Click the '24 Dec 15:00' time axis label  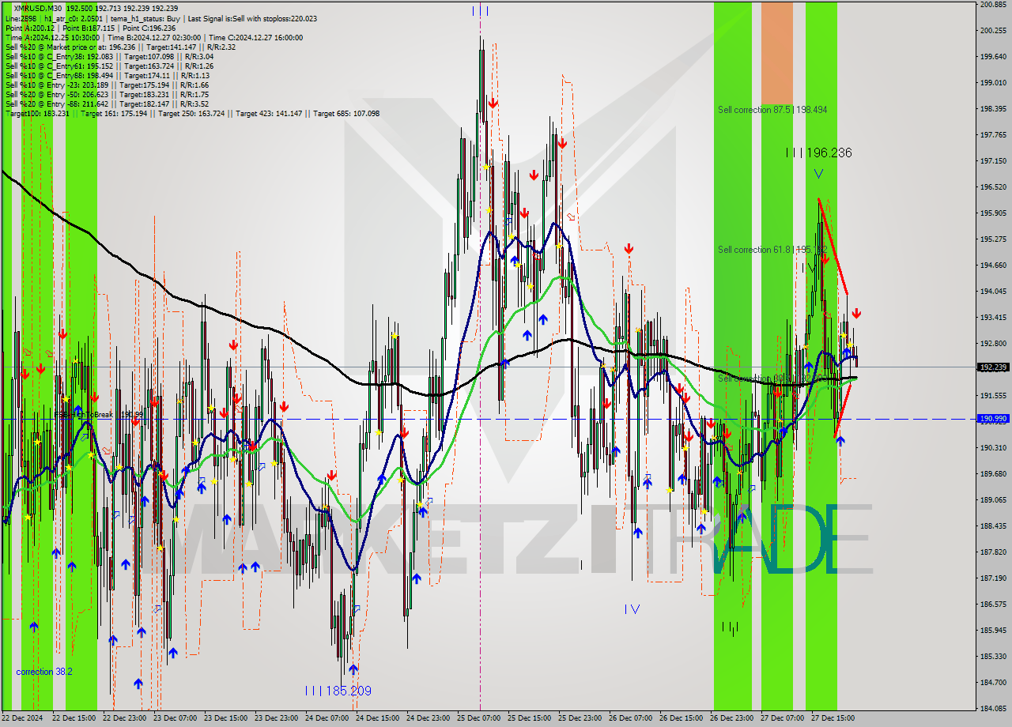pyautogui.click(x=378, y=718)
